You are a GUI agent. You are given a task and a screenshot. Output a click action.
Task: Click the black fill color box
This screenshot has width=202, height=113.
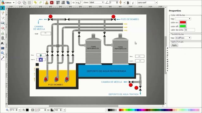27,110
